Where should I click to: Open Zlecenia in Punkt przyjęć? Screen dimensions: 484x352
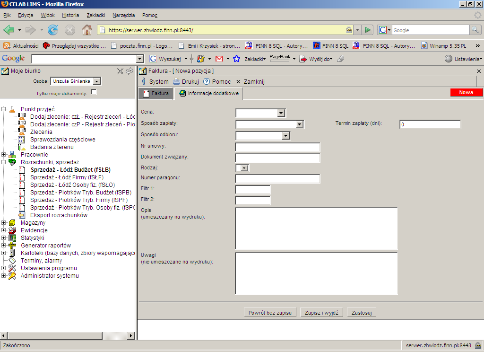coord(42,132)
